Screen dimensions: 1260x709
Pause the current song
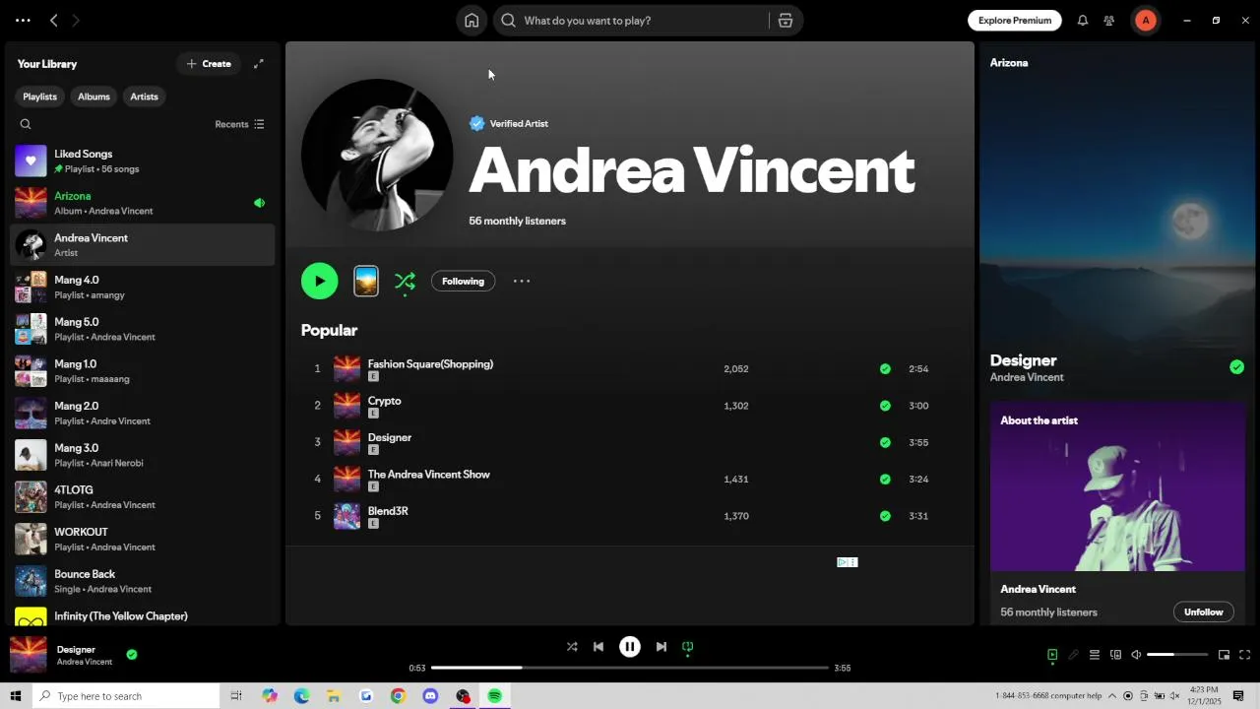pyautogui.click(x=630, y=647)
